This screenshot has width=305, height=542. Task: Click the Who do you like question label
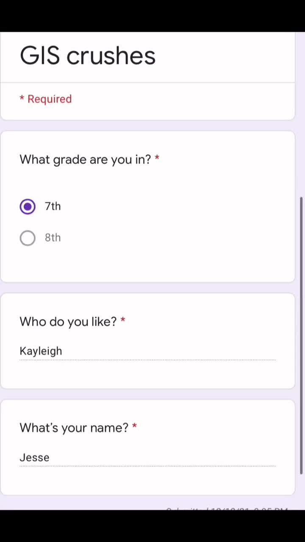[68, 322]
